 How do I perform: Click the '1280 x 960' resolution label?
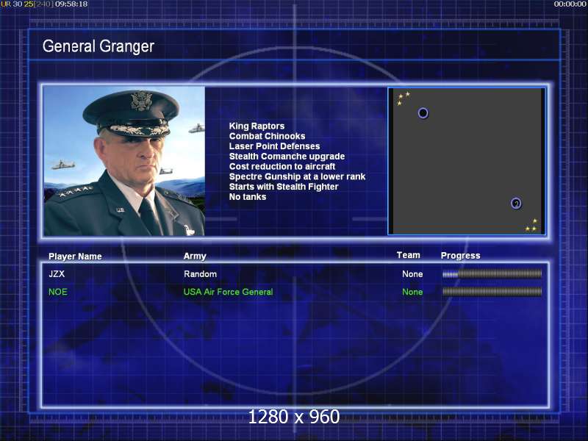pyautogui.click(x=294, y=417)
